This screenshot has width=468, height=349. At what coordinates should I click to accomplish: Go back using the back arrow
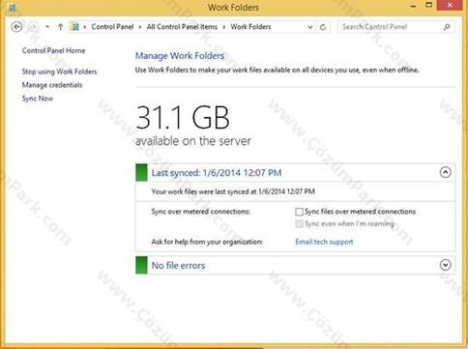tap(16, 27)
